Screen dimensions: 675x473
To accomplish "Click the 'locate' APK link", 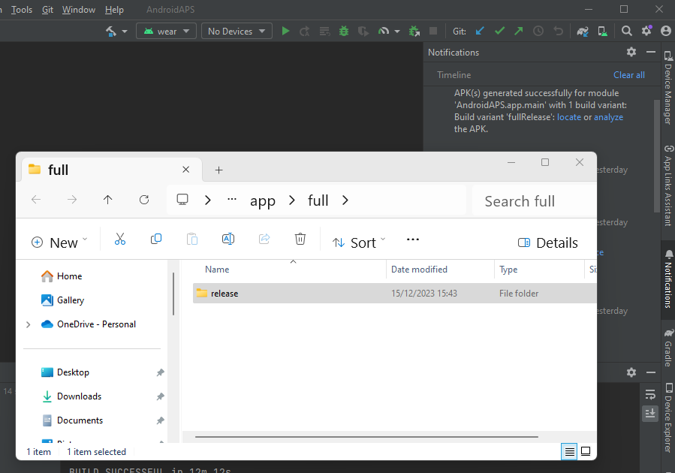I will (568, 117).
